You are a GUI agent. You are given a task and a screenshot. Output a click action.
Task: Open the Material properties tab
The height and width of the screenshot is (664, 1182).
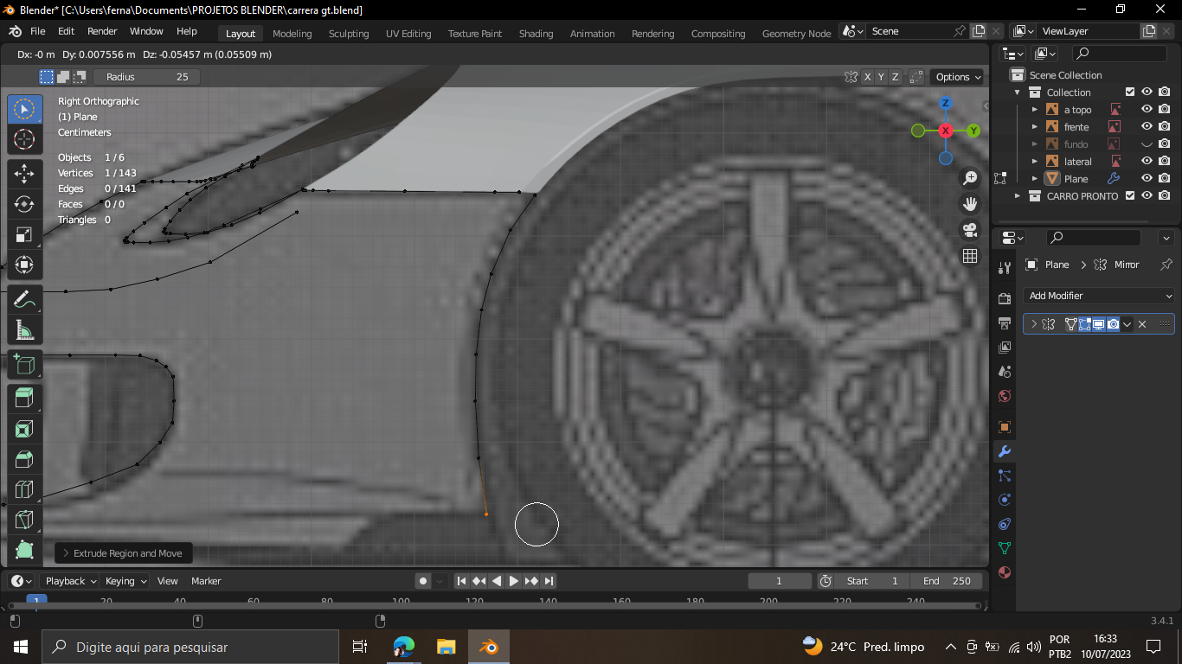pos(1005,572)
